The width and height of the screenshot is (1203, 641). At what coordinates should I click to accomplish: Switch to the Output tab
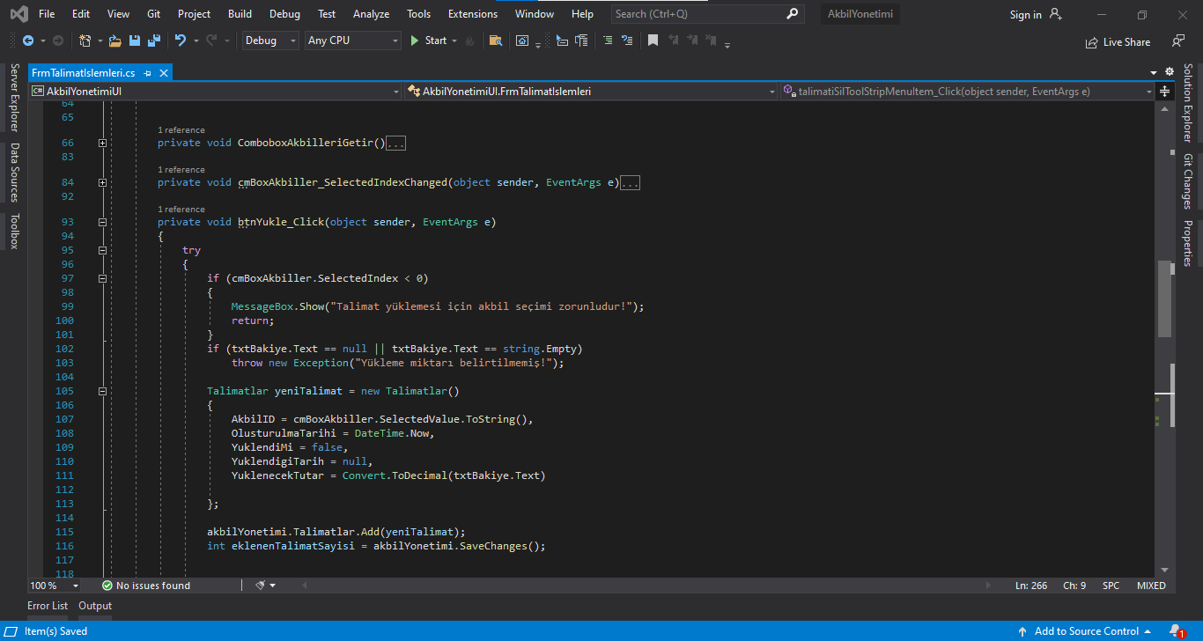[95, 606]
